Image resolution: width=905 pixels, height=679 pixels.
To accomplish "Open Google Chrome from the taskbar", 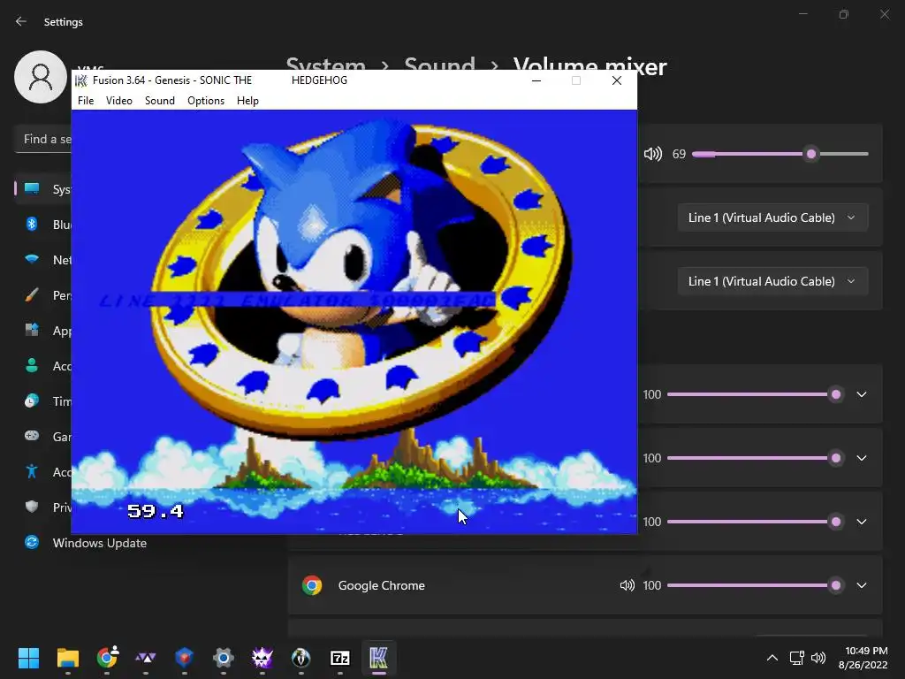I will tap(107, 658).
